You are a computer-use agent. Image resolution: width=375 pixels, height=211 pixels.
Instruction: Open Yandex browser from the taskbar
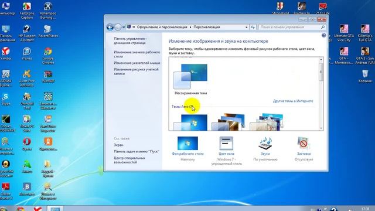click(x=37, y=209)
